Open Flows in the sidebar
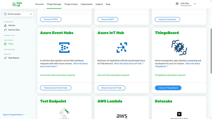The height and width of the screenshot is (119, 212). [x=11, y=44]
